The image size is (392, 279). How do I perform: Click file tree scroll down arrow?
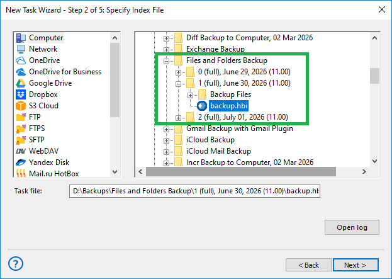tap(374, 161)
